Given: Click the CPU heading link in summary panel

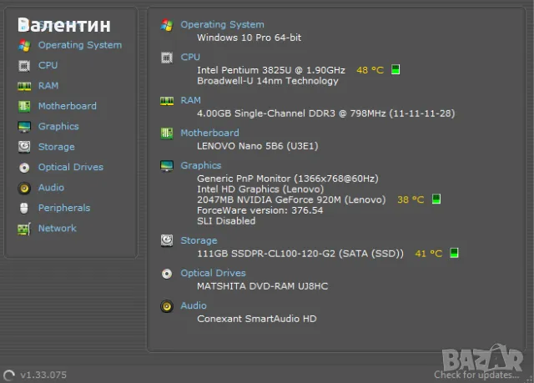Looking at the screenshot, I should (x=190, y=57).
